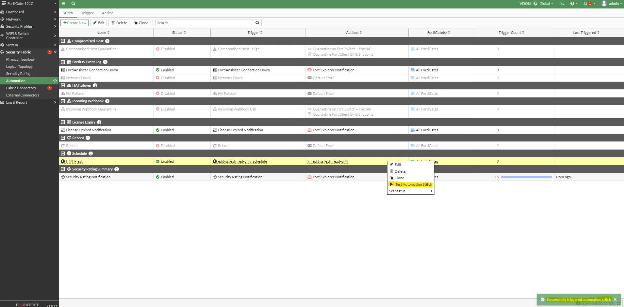Expand the Log & Report sidebar menu
The width and height of the screenshot is (624, 307).
click(55, 102)
